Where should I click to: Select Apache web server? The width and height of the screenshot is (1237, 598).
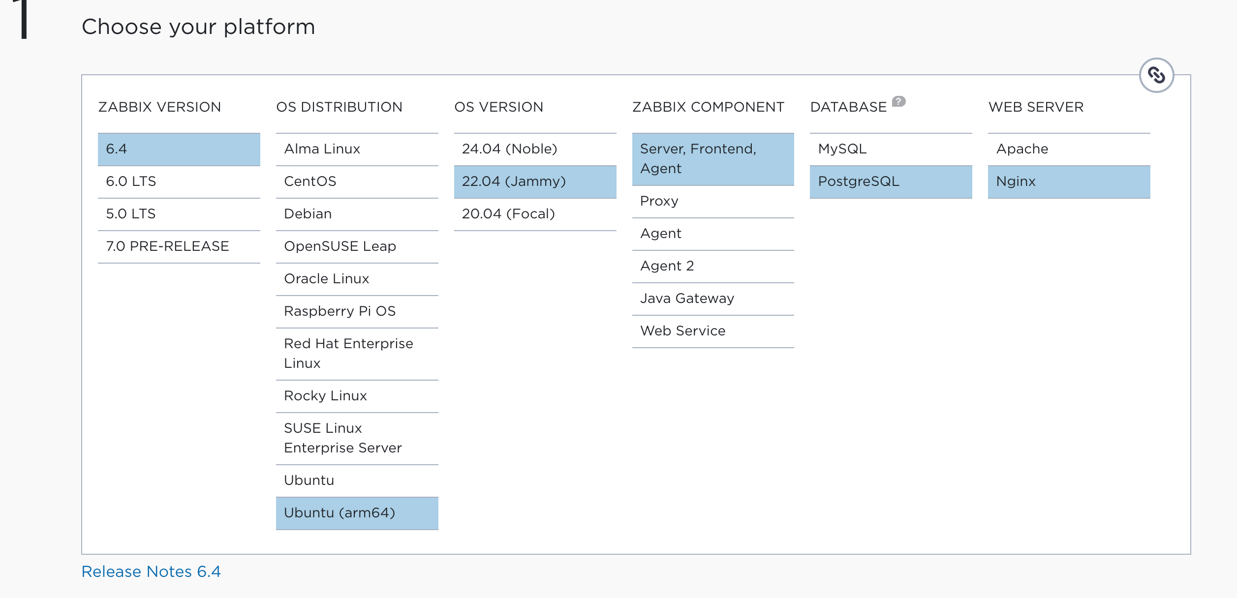click(x=1069, y=149)
